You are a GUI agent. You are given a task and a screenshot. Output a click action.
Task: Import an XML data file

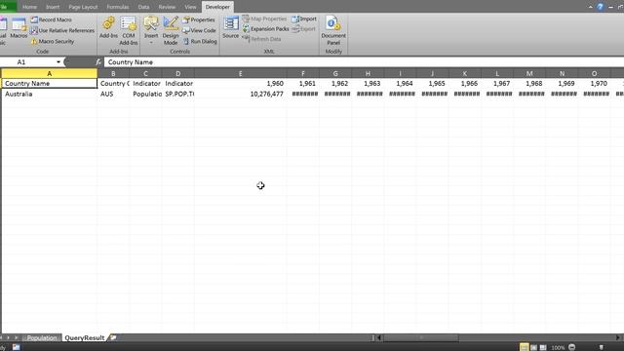pyautogui.click(x=304, y=19)
